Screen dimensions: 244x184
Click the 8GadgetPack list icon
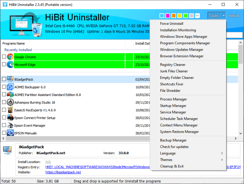coord(10,79)
